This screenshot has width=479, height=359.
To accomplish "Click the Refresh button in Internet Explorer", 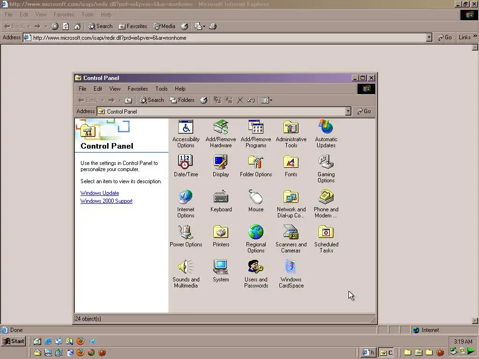I will tap(65, 26).
